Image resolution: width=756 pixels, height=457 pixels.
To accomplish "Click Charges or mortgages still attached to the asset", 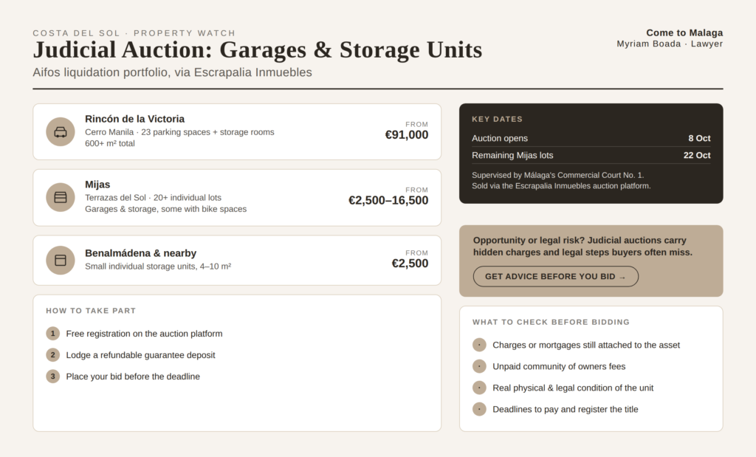I will [585, 346].
